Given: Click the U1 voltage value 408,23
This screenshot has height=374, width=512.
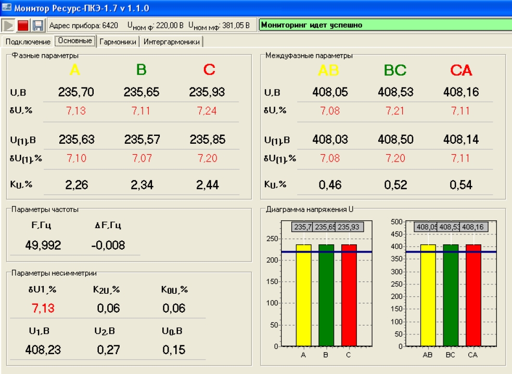Looking at the screenshot, I should click(x=43, y=350).
